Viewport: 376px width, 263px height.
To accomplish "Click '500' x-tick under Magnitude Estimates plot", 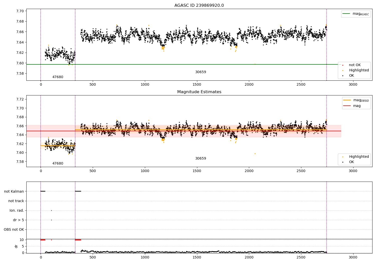I will pos(93,171).
